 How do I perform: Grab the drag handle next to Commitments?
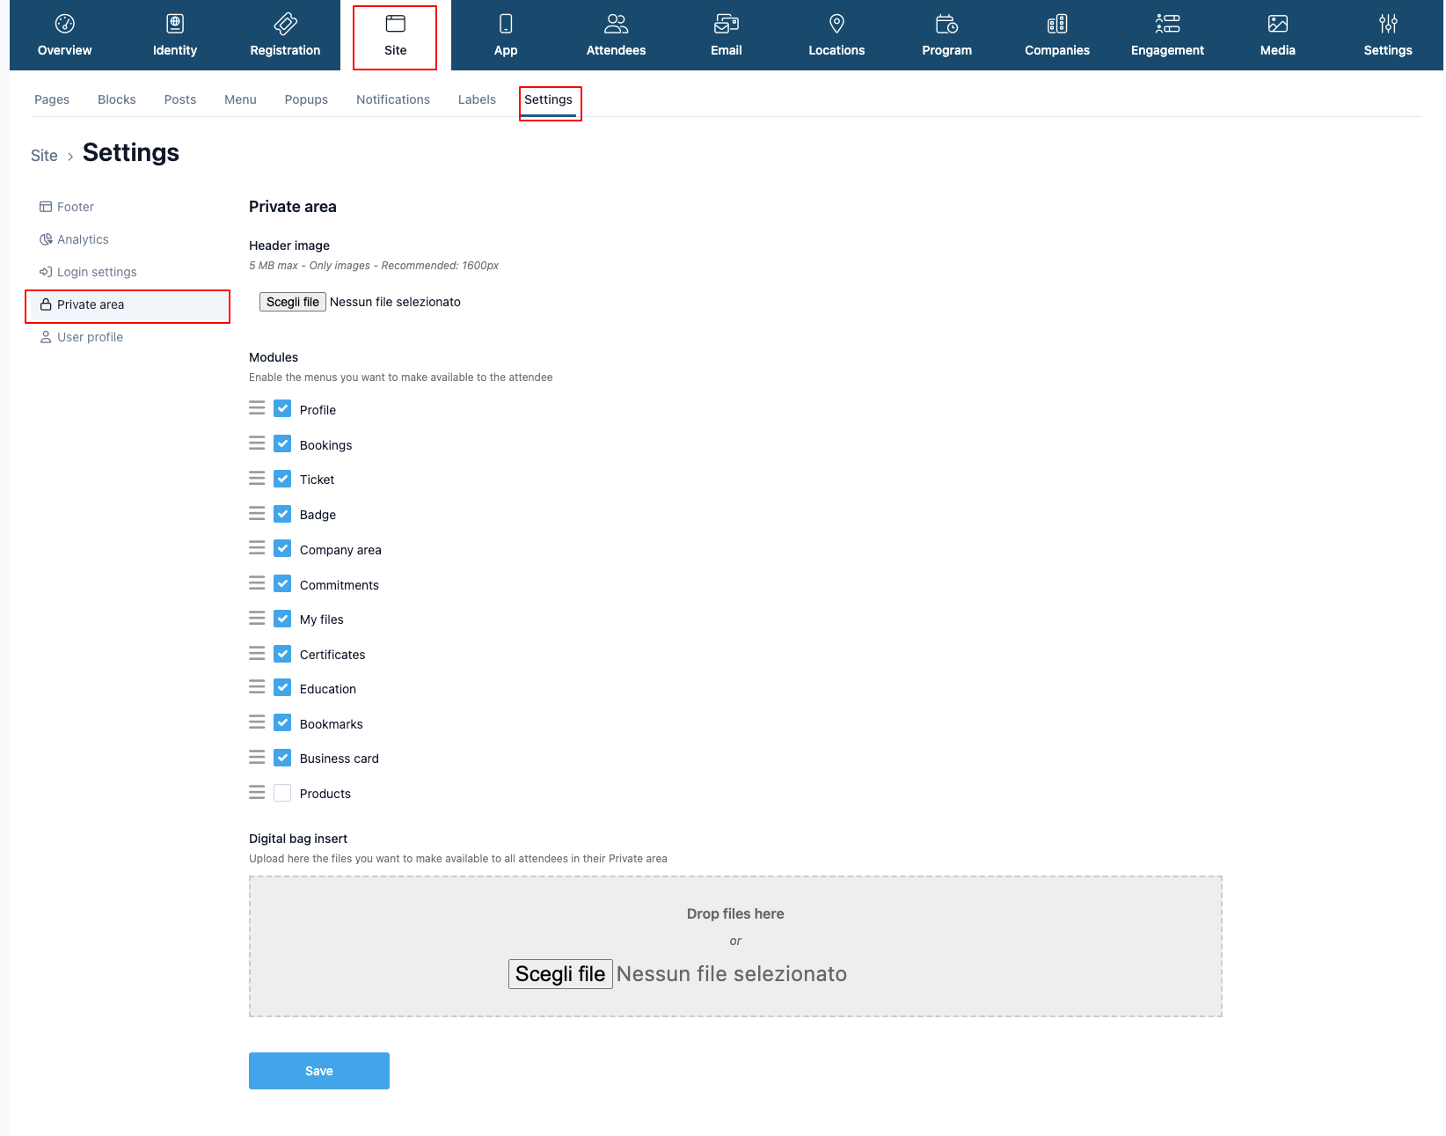pos(257,583)
